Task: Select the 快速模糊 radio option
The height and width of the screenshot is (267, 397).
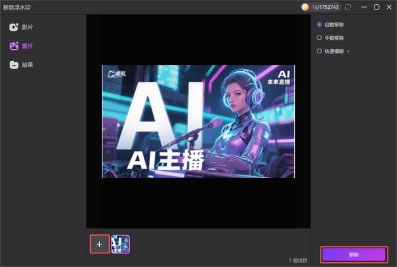Action: click(320, 51)
